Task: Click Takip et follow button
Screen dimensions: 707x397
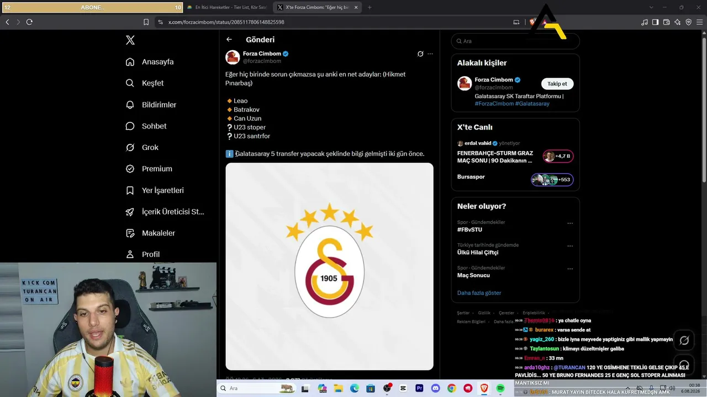Action: coord(557,84)
